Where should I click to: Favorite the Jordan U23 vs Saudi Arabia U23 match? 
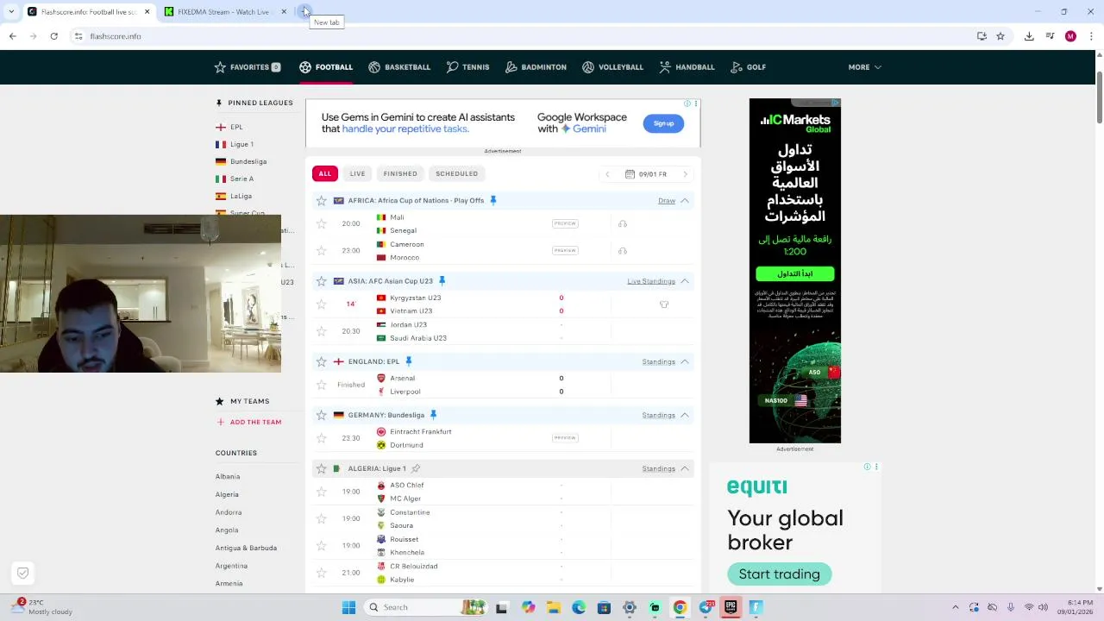(322, 331)
